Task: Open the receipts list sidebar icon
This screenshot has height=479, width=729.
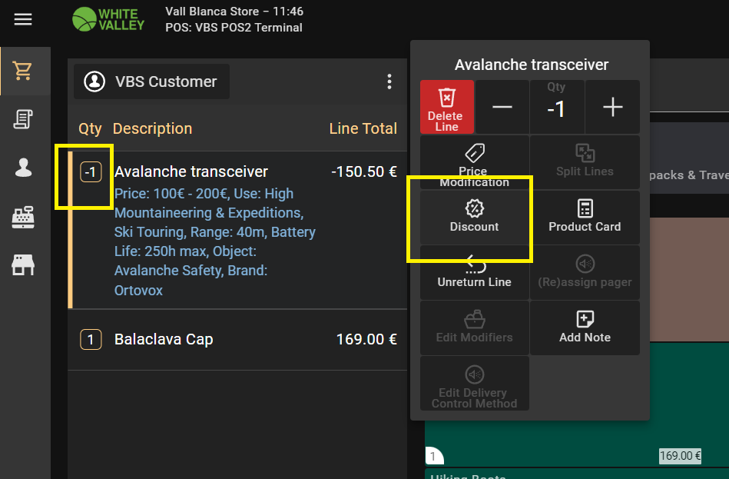Action: coord(23,119)
